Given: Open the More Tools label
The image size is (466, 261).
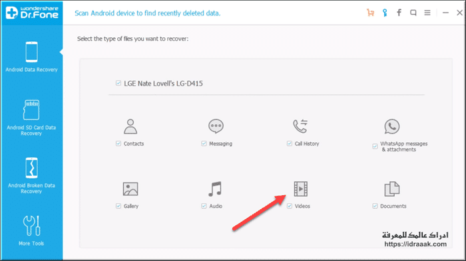Looking at the screenshot, I should click(31, 243).
